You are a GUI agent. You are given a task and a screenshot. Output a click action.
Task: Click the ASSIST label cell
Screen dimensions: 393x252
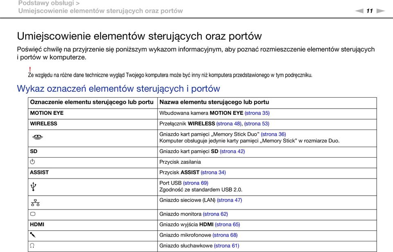pos(93,173)
